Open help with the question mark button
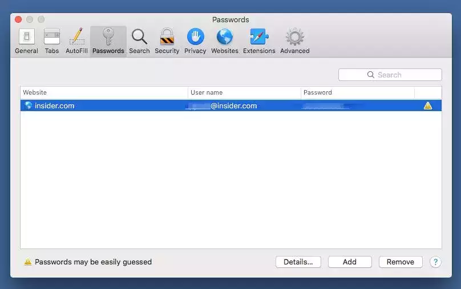 pyautogui.click(x=435, y=262)
